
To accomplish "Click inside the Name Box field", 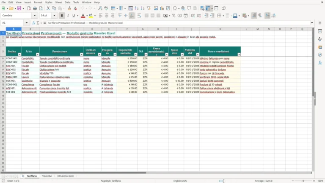I will click(13, 23).
